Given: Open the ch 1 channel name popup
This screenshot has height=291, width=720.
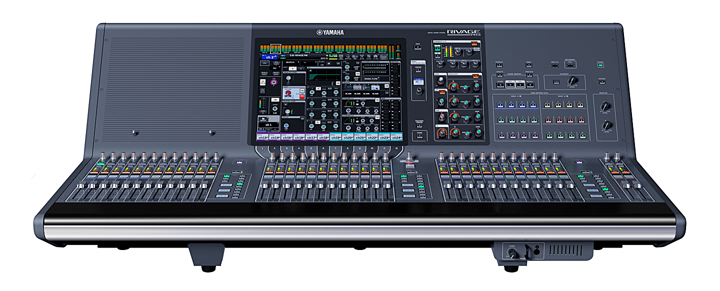Looking at the screenshot, I should tap(268, 124).
